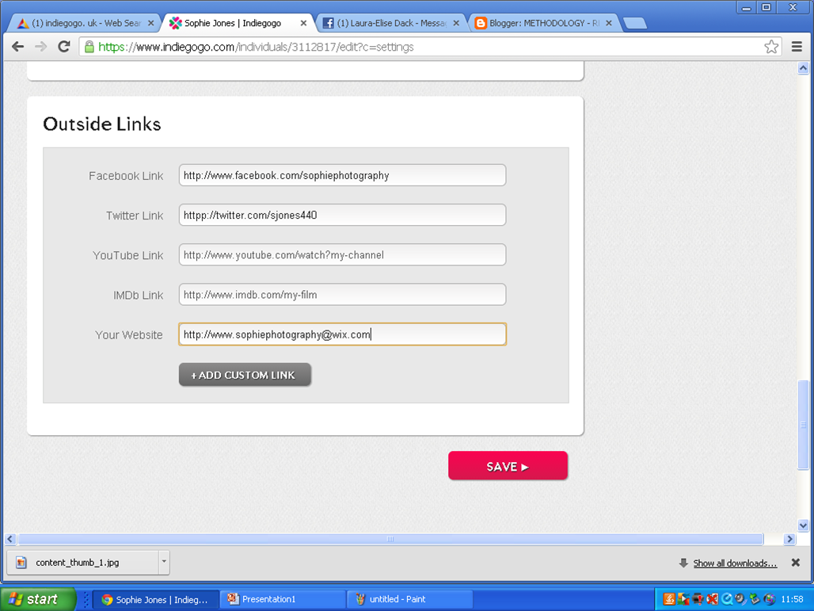Close the Laura-Elise Dack Facebook tab
Screen dimensions: 814x611
click(x=456, y=23)
